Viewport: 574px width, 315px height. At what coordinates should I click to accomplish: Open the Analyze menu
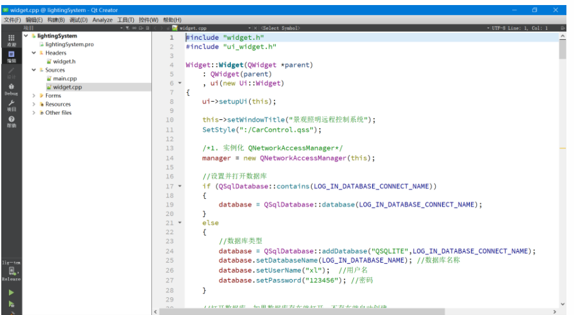click(102, 20)
